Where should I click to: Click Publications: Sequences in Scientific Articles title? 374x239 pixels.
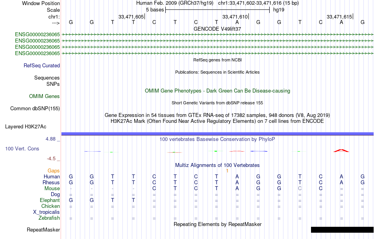[x=217, y=72]
